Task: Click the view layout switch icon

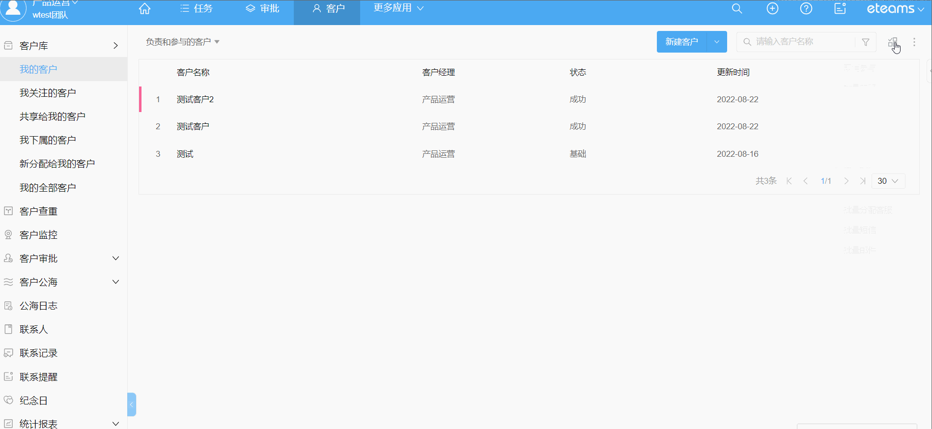Action: pyautogui.click(x=893, y=42)
